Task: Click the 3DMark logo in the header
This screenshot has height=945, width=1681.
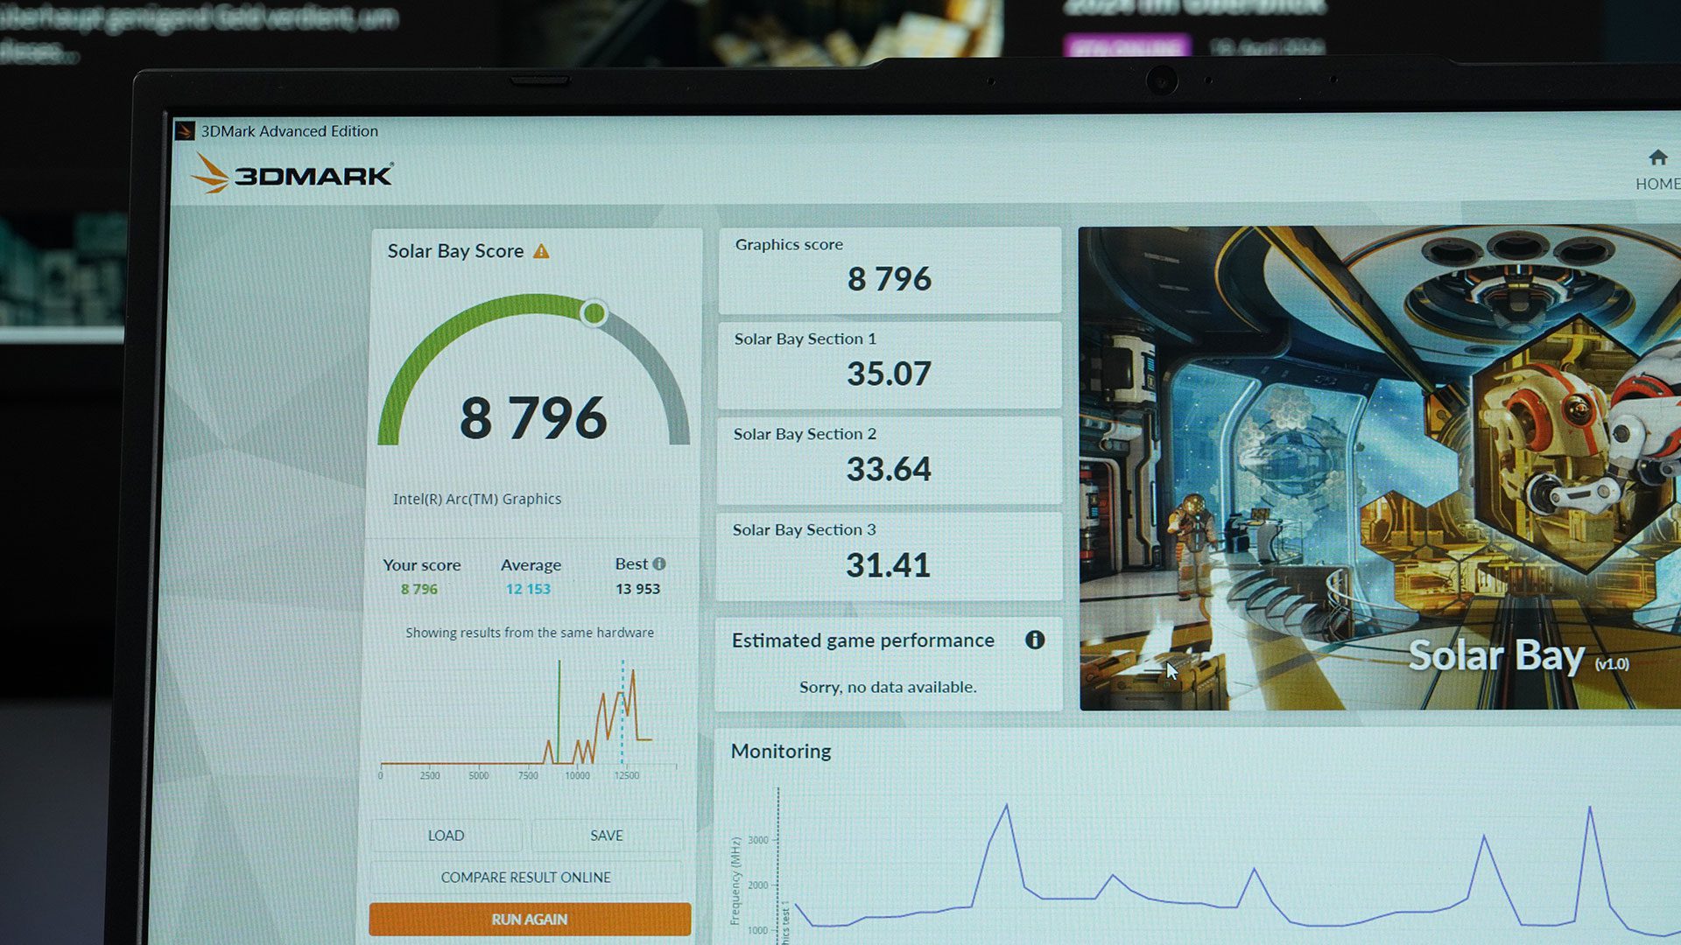Action: click(293, 174)
